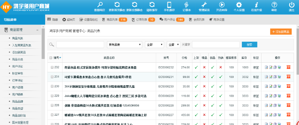Edit product 232 with pencil icon

[x=270, y=67]
